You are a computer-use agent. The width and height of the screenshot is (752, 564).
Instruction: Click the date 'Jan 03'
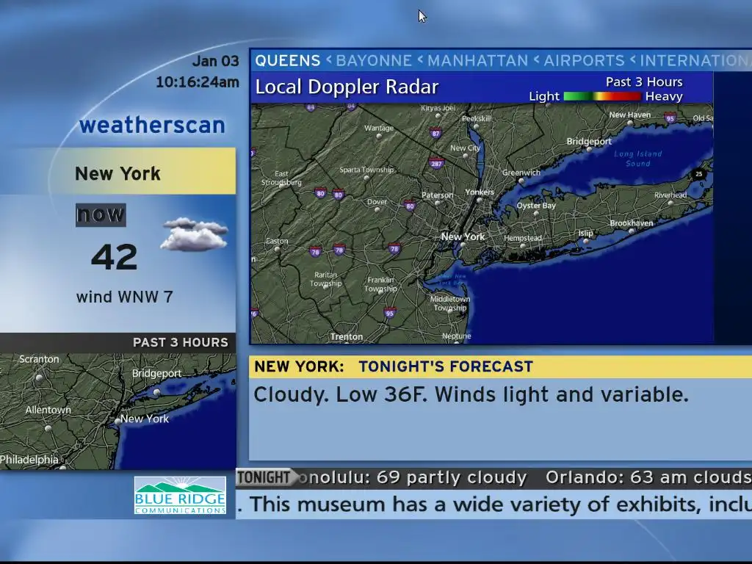[215, 61]
